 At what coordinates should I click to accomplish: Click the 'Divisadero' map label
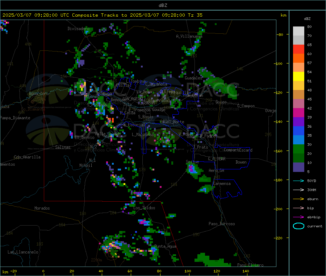click(78, 29)
